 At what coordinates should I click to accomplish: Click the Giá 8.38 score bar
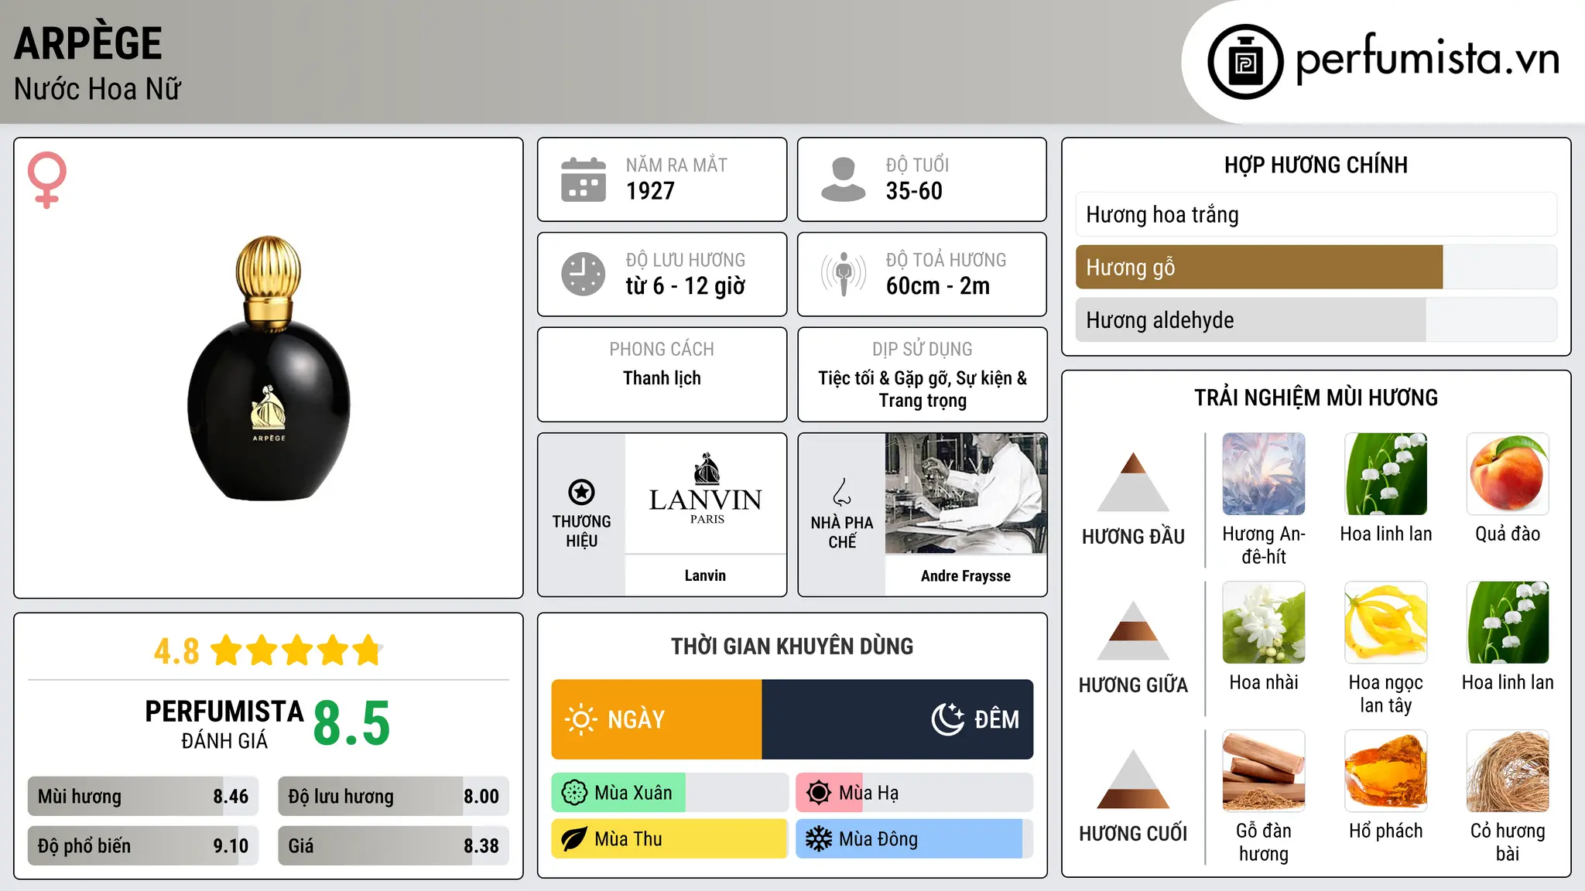tap(394, 845)
